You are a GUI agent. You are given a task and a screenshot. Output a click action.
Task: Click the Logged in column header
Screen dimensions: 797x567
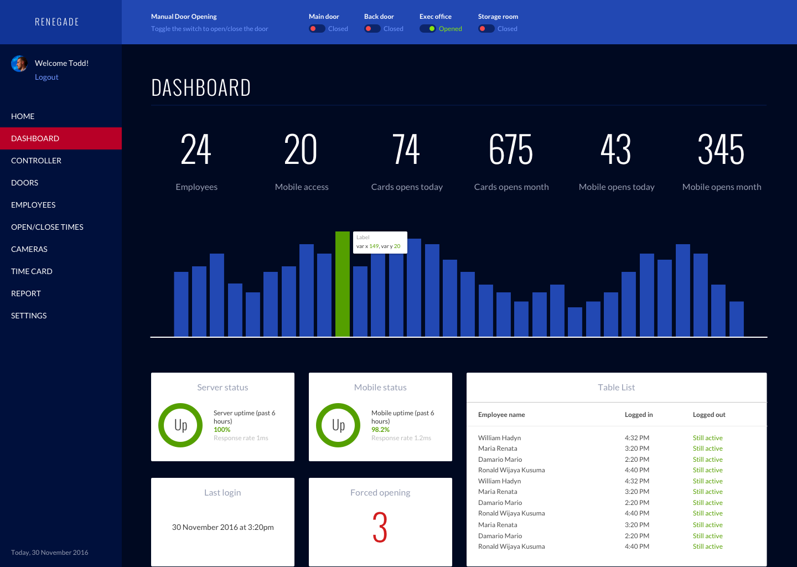point(638,414)
